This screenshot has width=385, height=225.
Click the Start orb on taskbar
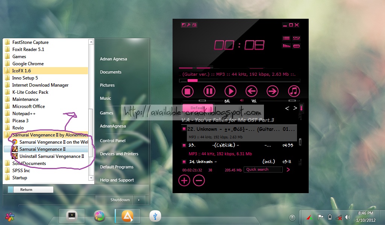coord(10,217)
